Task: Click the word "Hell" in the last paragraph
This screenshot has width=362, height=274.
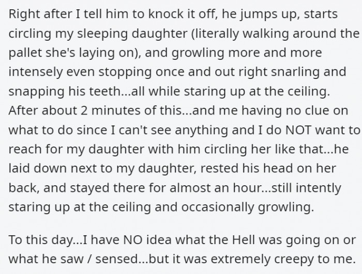Action: tap(244, 239)
